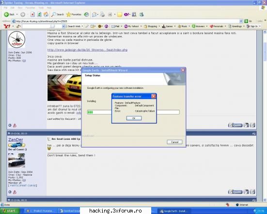This screenshot has width=267, height=214.
Task: Open the Favorites menu
Action: click(x=30, y=8)
